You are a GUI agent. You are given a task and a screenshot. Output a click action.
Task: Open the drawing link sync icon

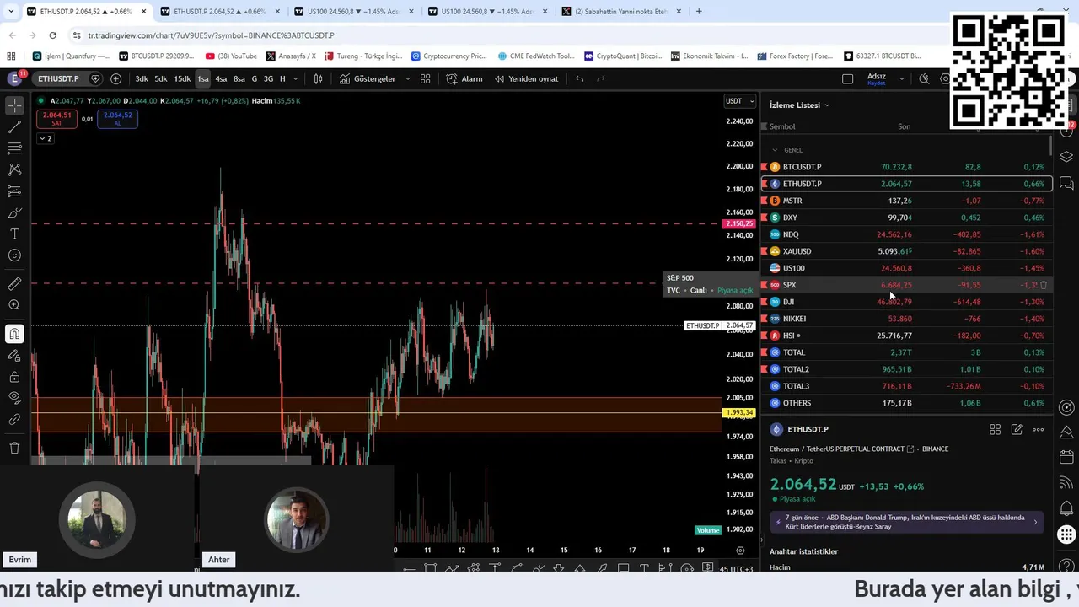coord(14,419)
